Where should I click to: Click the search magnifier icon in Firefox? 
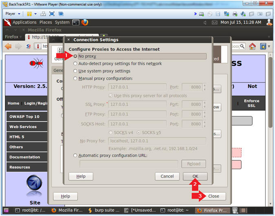[x=242, y=46]
